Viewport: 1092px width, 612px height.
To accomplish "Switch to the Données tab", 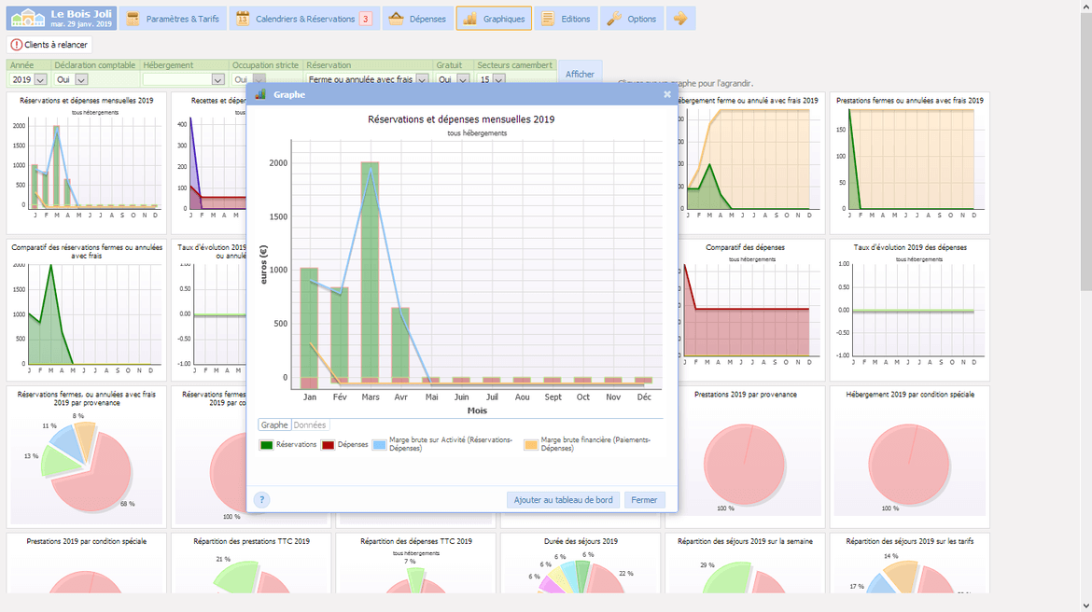I will tap(310, 425).
